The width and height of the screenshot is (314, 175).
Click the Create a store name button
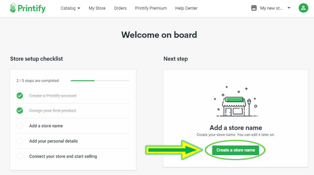pos(235,150)
